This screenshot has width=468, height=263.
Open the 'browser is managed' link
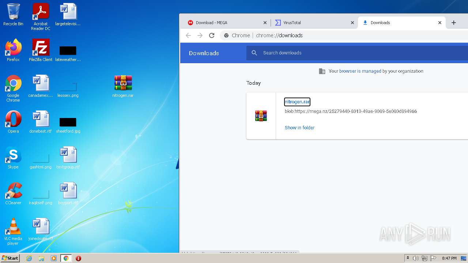coord(360,71)
